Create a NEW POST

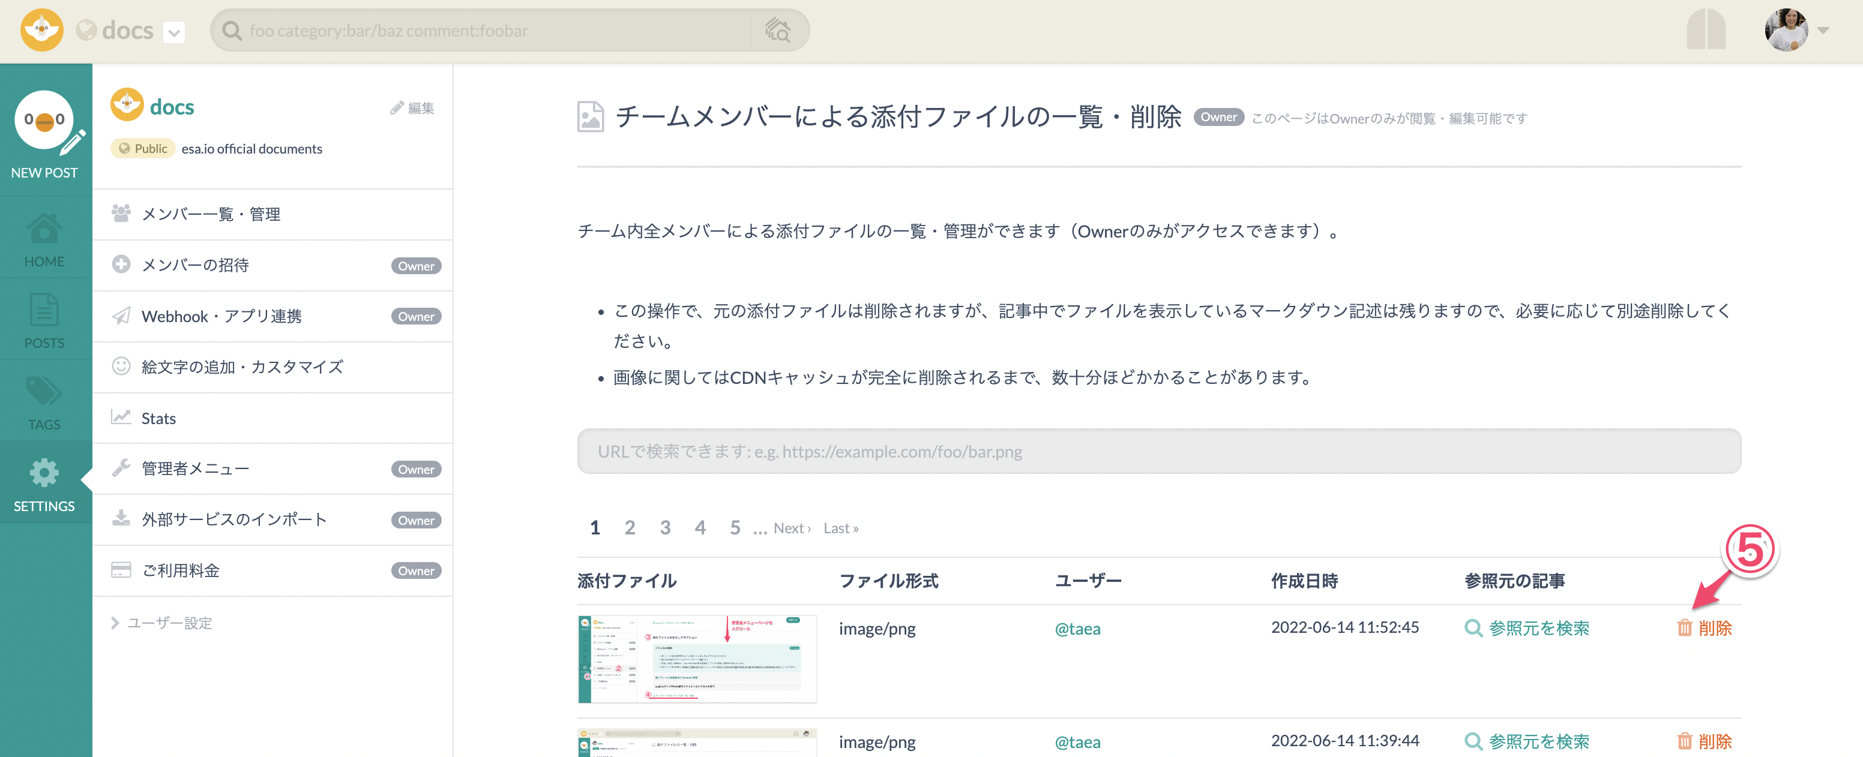(x=46, y=134)
